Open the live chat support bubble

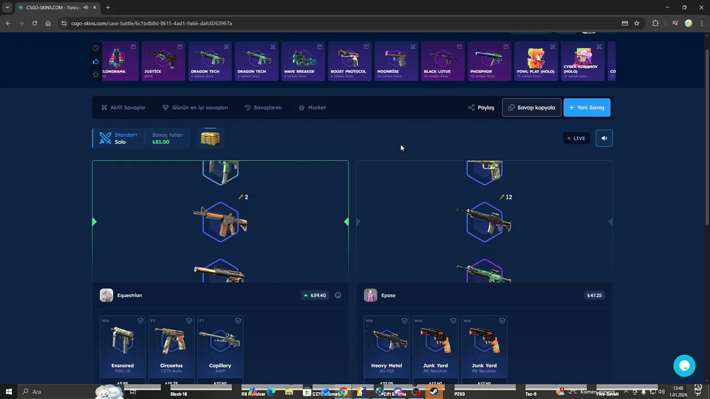click(x=684, y=366)
